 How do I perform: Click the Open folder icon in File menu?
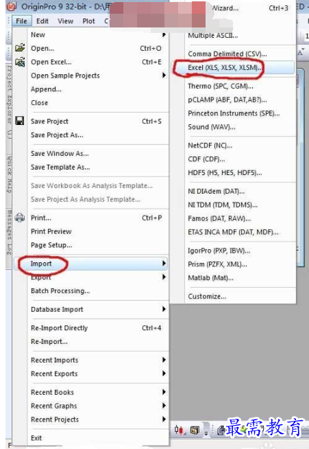pos(20,47)
